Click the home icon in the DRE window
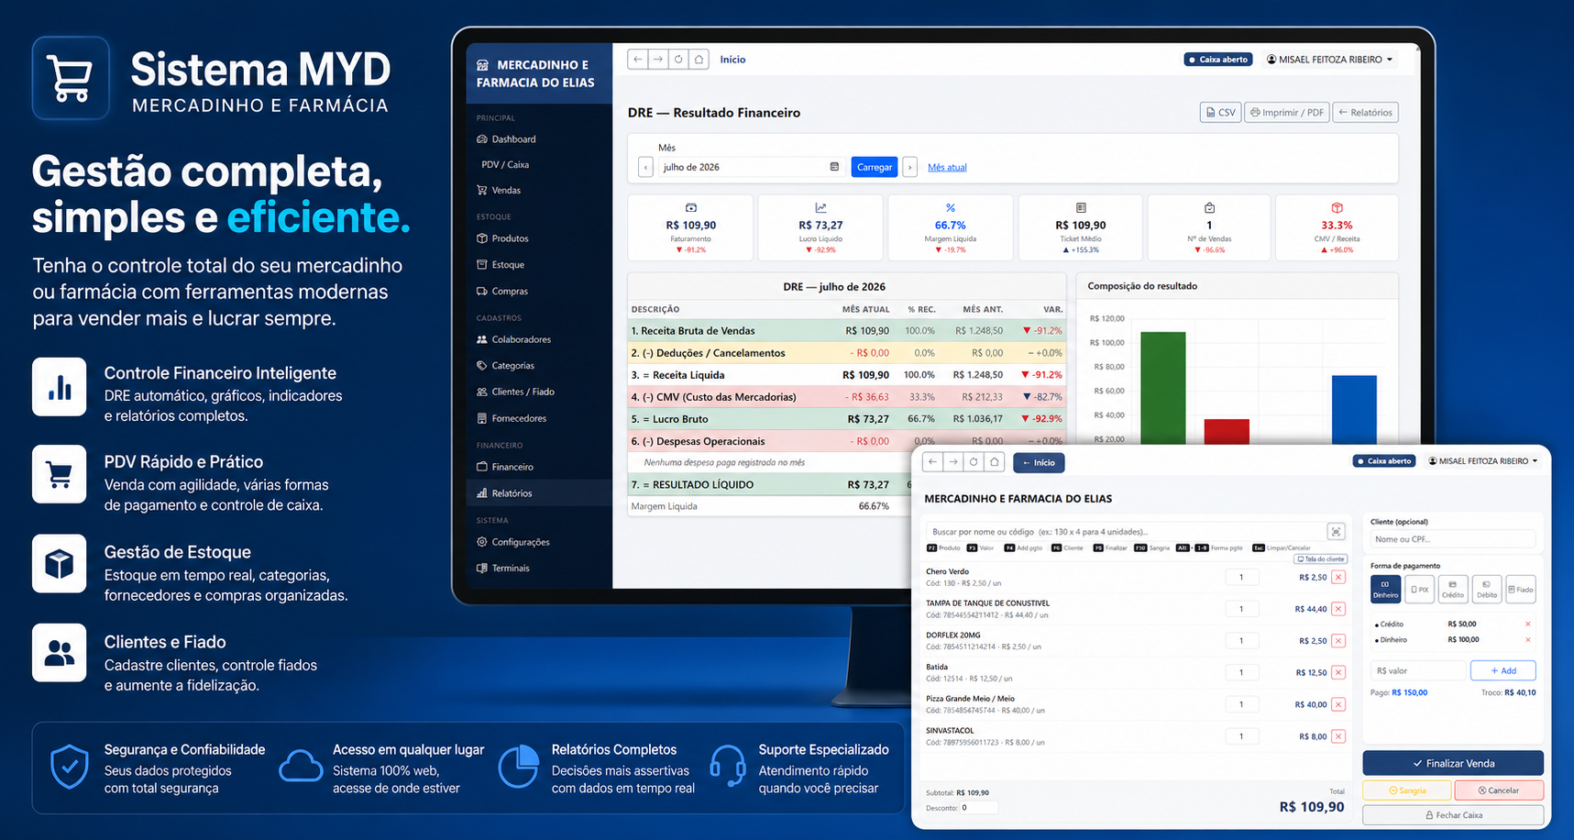 (699, 60)
